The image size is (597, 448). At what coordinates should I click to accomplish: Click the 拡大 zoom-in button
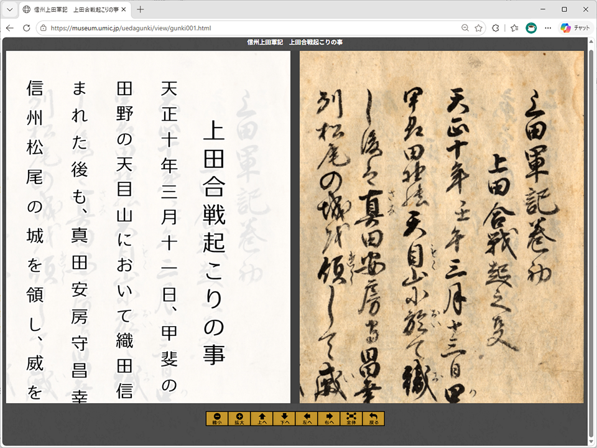[x=239, y=419]
